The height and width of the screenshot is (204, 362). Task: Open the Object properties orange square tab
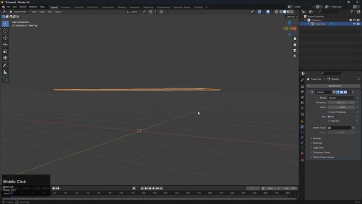(302, 122)
